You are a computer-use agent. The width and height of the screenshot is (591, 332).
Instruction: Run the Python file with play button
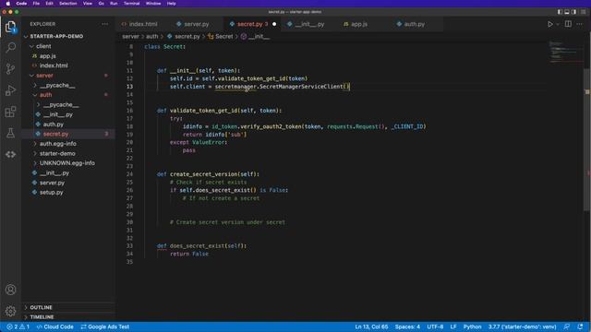(550, 24)
